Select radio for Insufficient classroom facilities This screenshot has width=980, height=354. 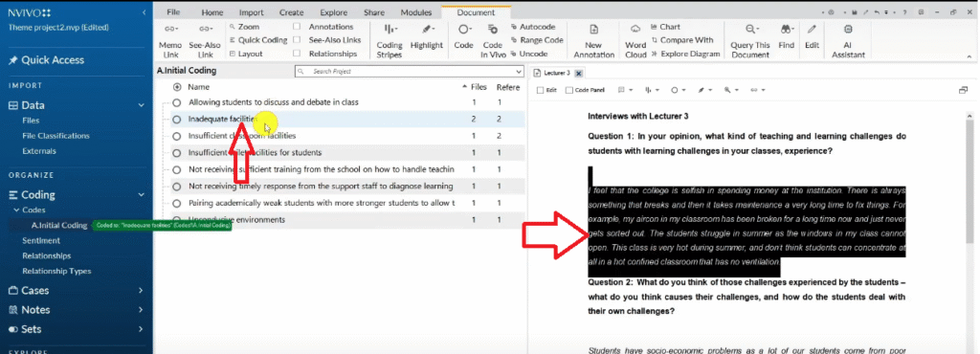pos(176,136)
